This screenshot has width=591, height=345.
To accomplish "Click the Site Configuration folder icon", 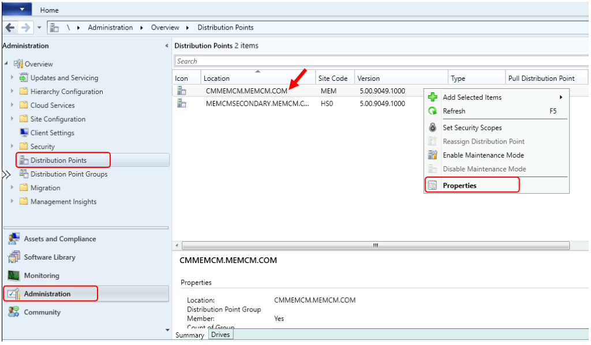I will tap(24, 119).
